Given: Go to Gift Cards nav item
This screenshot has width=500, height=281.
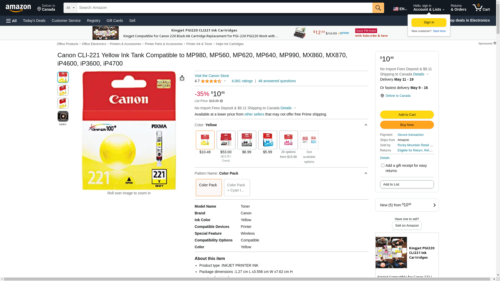Looking at the screenshot, I should pyautogui.click(x=115, y=21).
